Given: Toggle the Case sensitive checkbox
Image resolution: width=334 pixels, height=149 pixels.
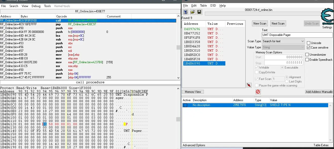Looking at the screenshot, I should click(308, 48).
